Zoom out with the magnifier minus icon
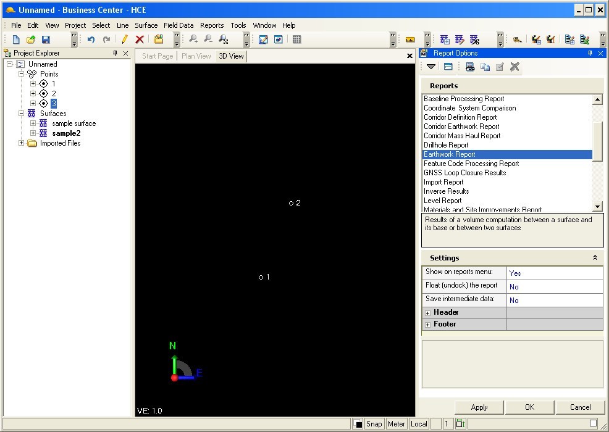Viewport: 609px width, 432px height. [x=208, y=39]
